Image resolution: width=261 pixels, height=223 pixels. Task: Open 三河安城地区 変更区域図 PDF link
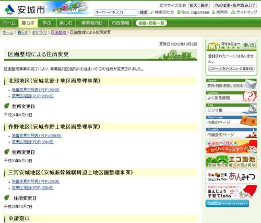pyautogui.click(x=33, y=188)
